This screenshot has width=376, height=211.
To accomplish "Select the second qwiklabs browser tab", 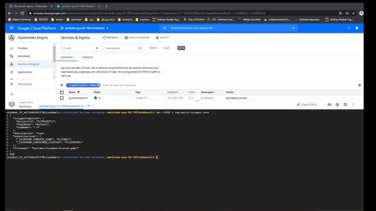I will pos(78,6).
